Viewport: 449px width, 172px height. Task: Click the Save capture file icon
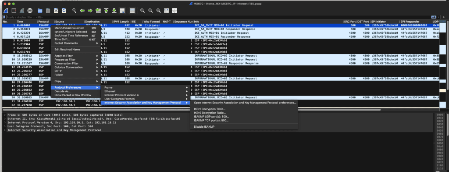(x=48, y=11)
